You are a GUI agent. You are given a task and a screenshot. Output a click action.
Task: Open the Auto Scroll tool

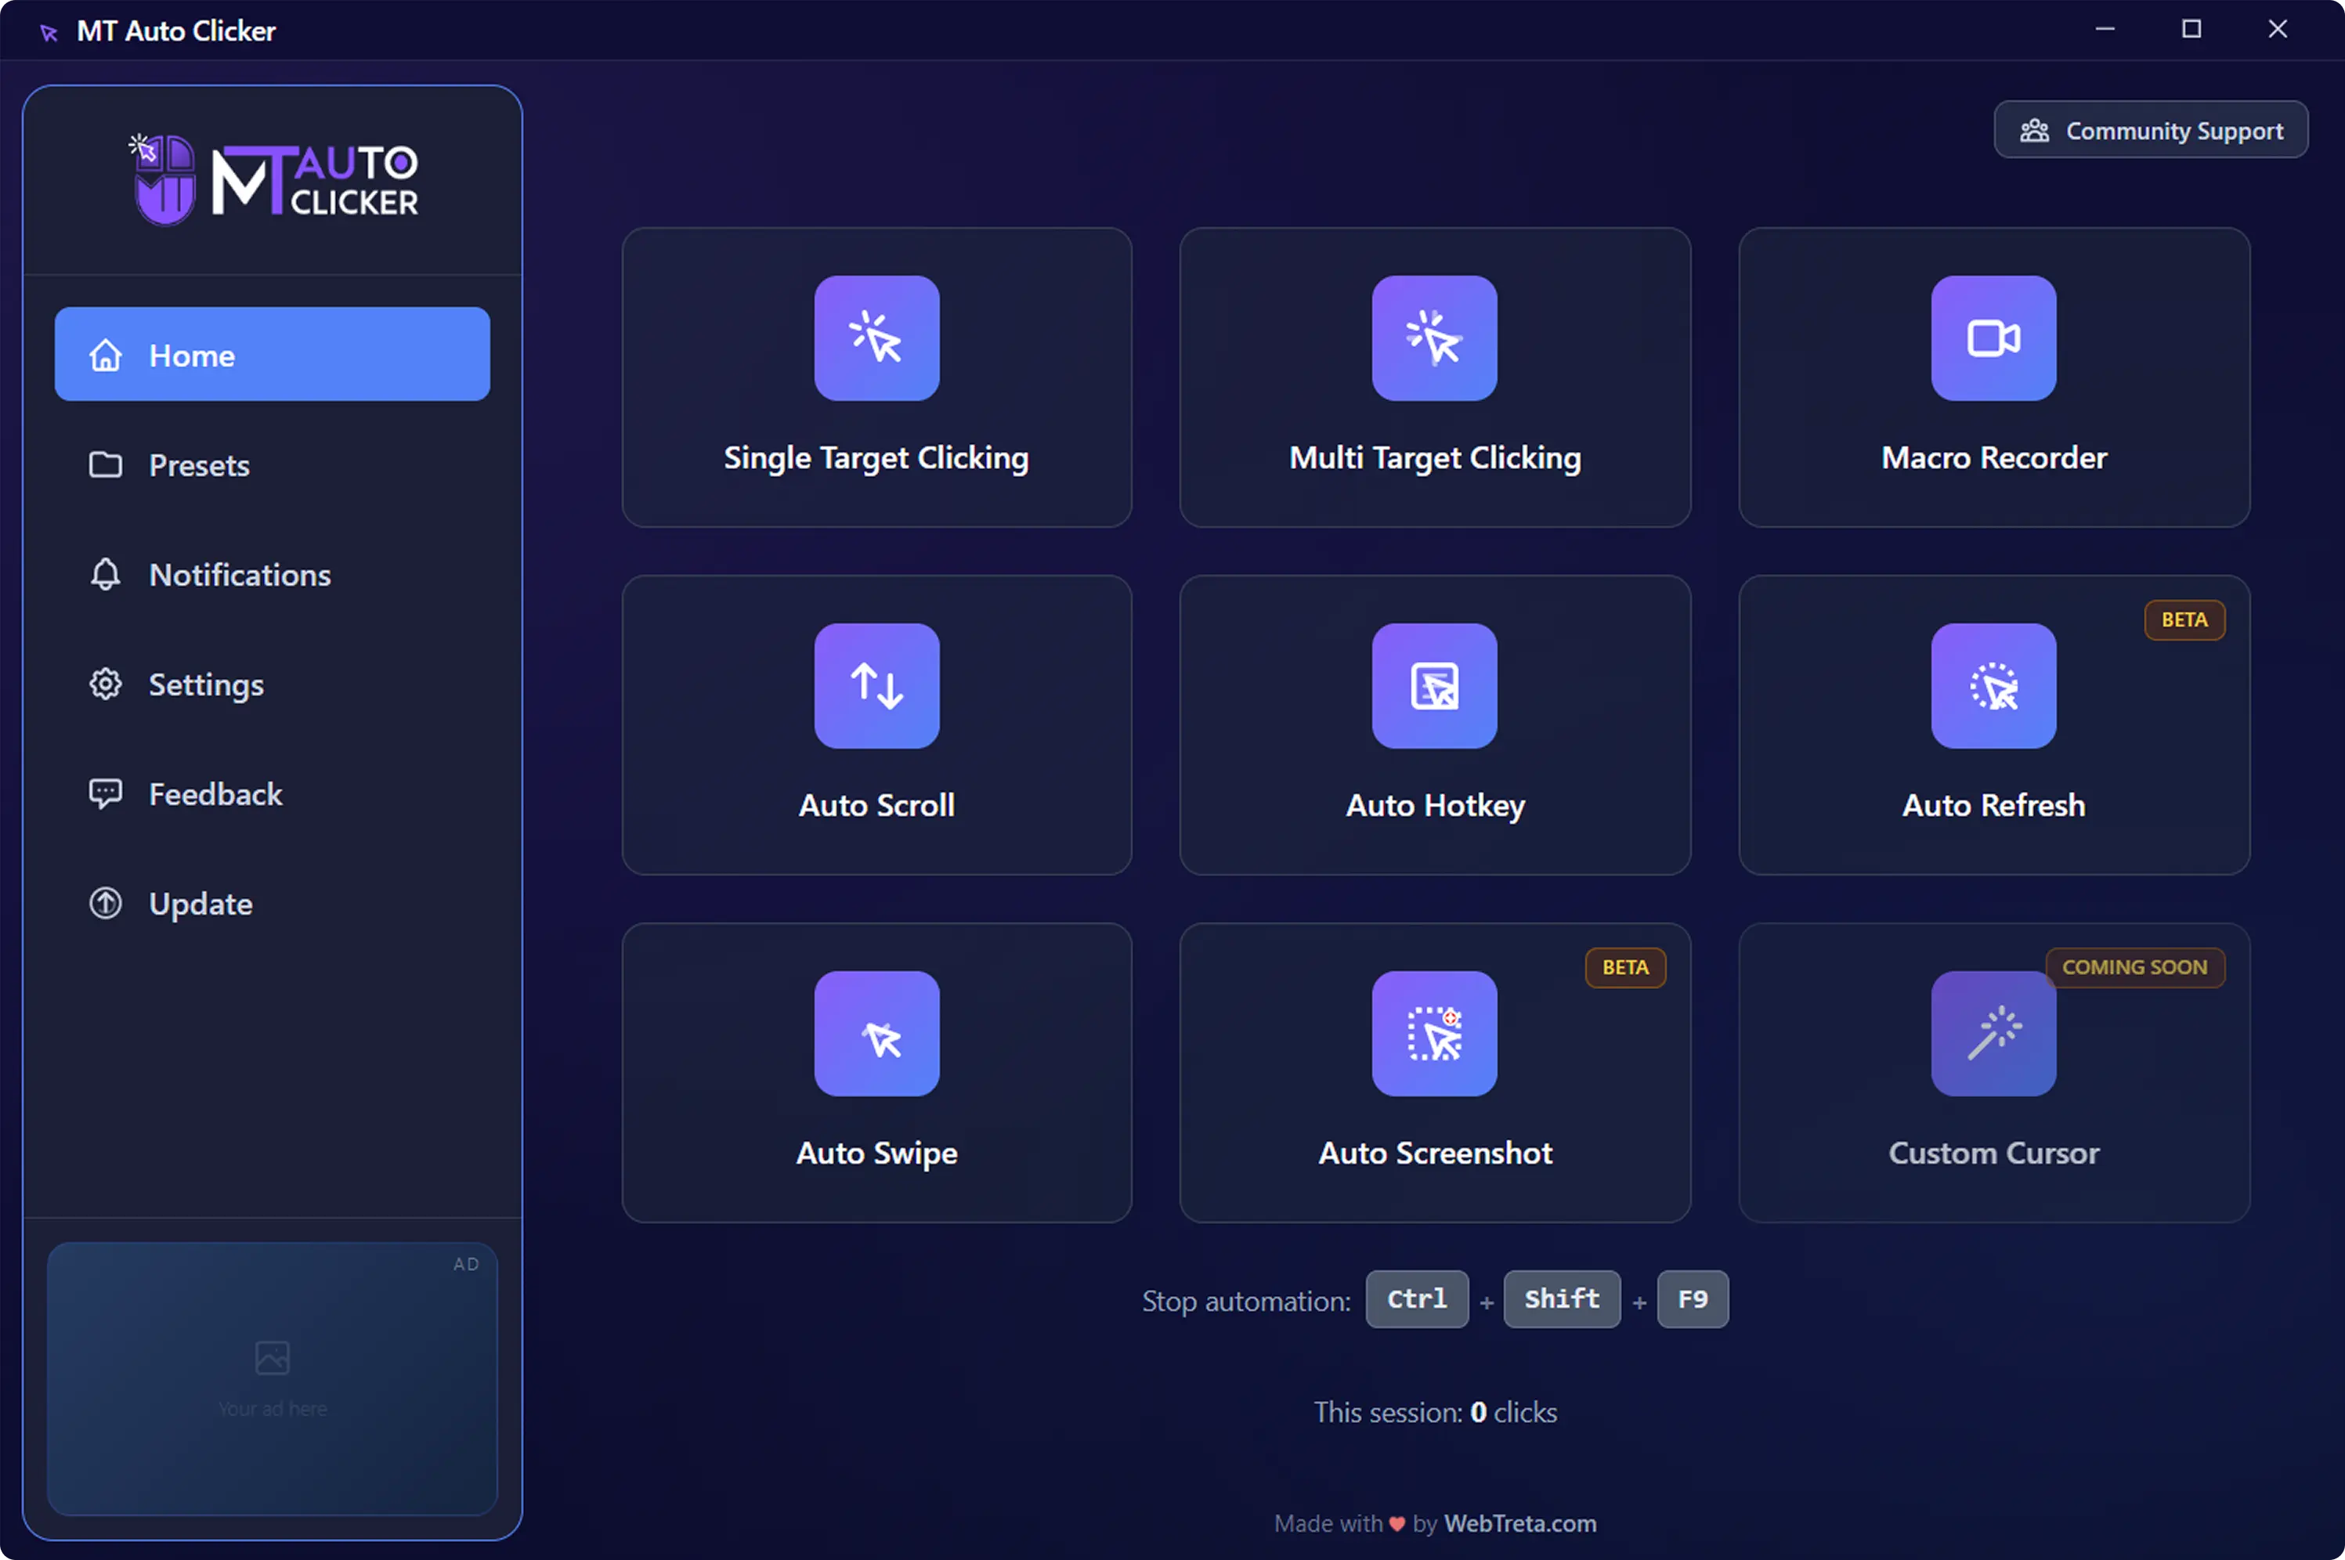pyautogui.click(x=876, y=724)
